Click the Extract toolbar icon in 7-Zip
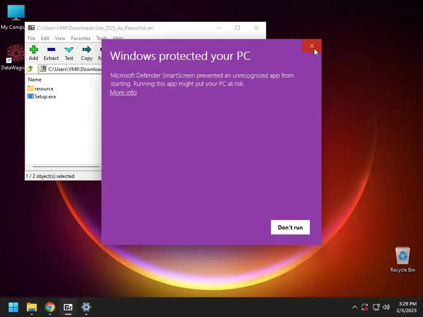 click(51, 53)
